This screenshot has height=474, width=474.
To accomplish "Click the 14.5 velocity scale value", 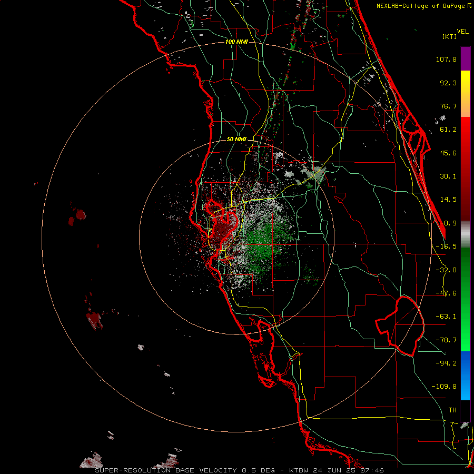I will coord(448,200).
